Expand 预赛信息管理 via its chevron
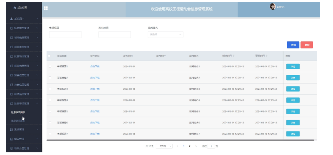 tap(38, 75)
